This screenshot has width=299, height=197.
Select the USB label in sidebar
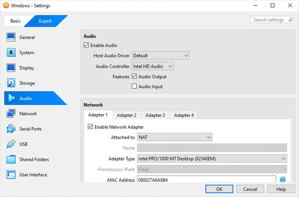(x=23, y=144)
